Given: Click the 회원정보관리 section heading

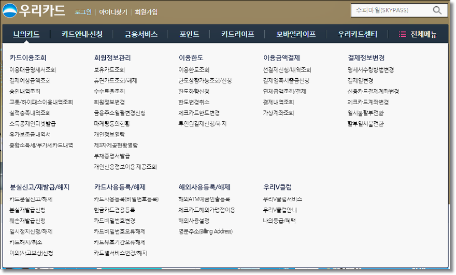Looking at the screenshot, I should click(x=112, y=58).
